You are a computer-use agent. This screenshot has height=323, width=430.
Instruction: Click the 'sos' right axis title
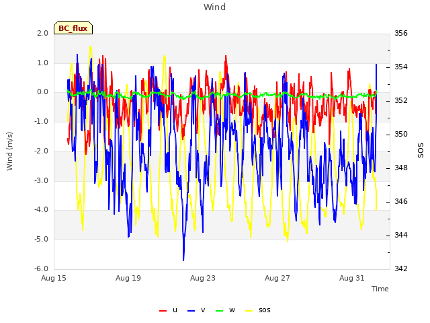pyautogui.click(x=421, y=151)
